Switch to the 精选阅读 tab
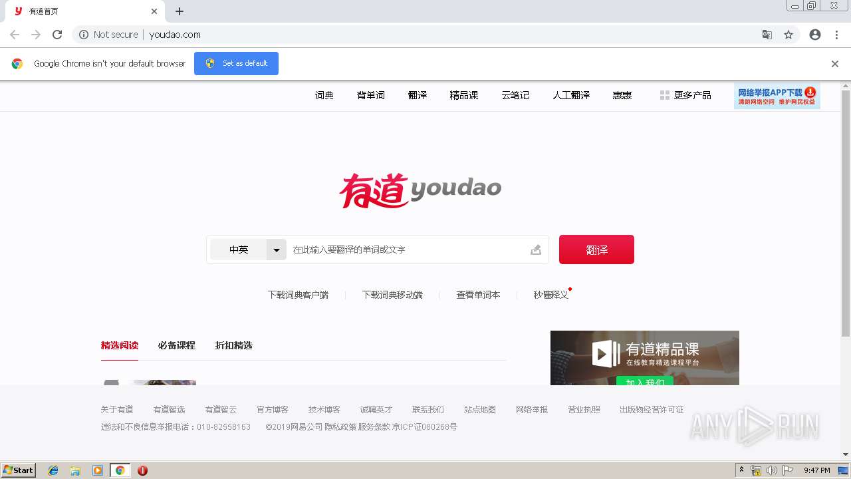Image resolution: width=851 pixels, height=479 pixels. pos(120,345)
